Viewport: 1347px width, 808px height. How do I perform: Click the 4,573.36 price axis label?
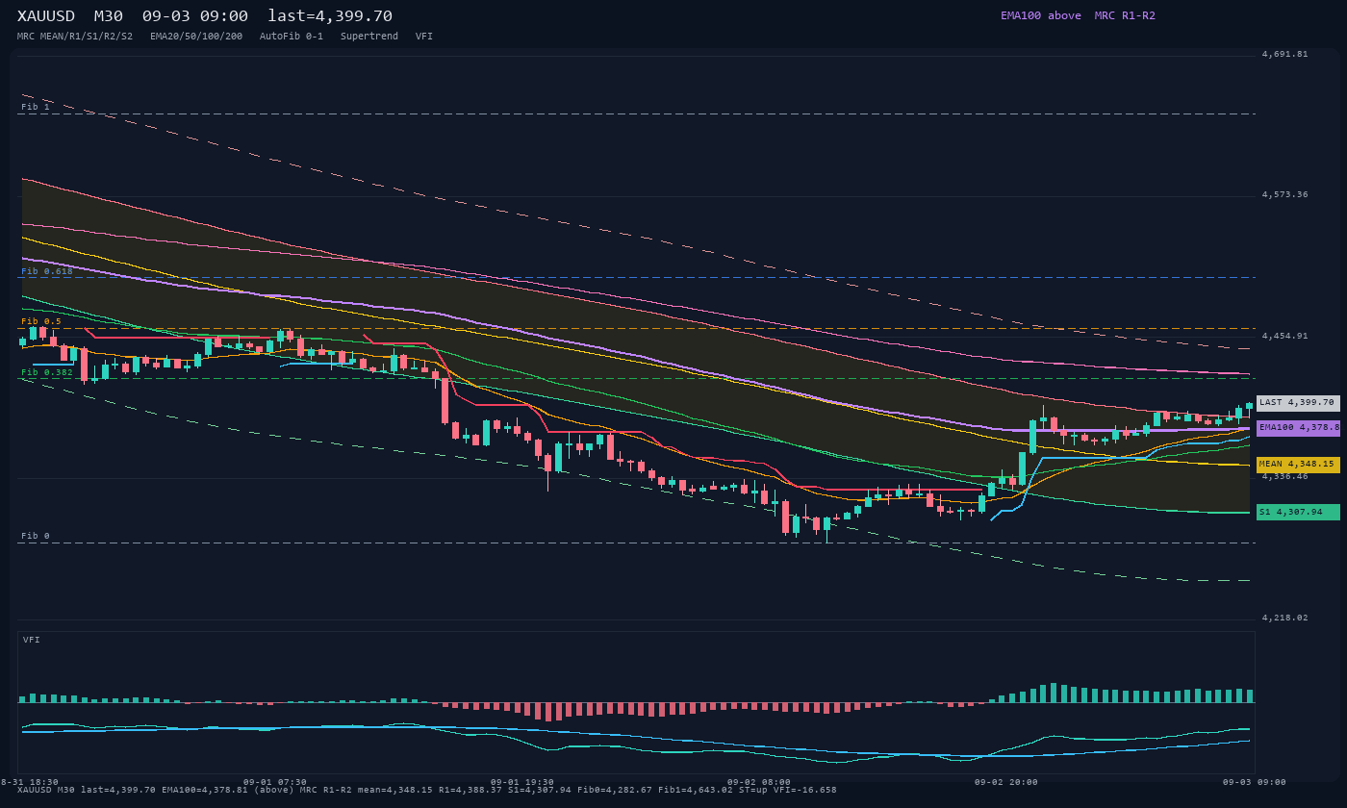coord(1285,195)
